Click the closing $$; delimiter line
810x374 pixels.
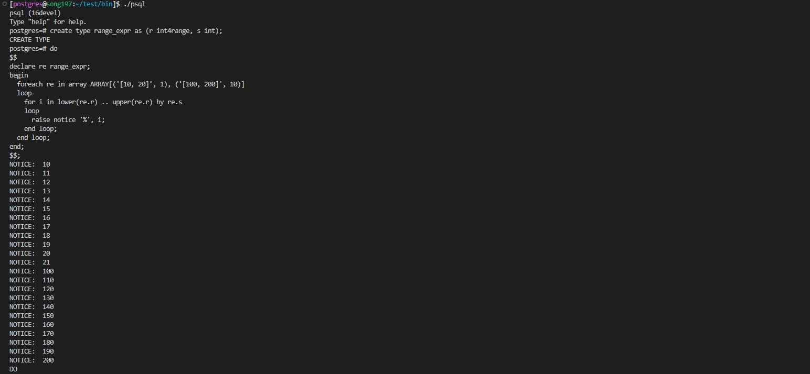[15, 156]
